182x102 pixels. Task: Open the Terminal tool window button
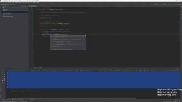coord(14,100)
